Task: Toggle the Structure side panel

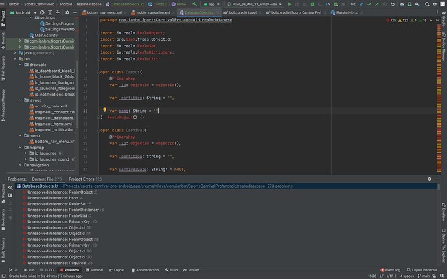Action: 3,192
